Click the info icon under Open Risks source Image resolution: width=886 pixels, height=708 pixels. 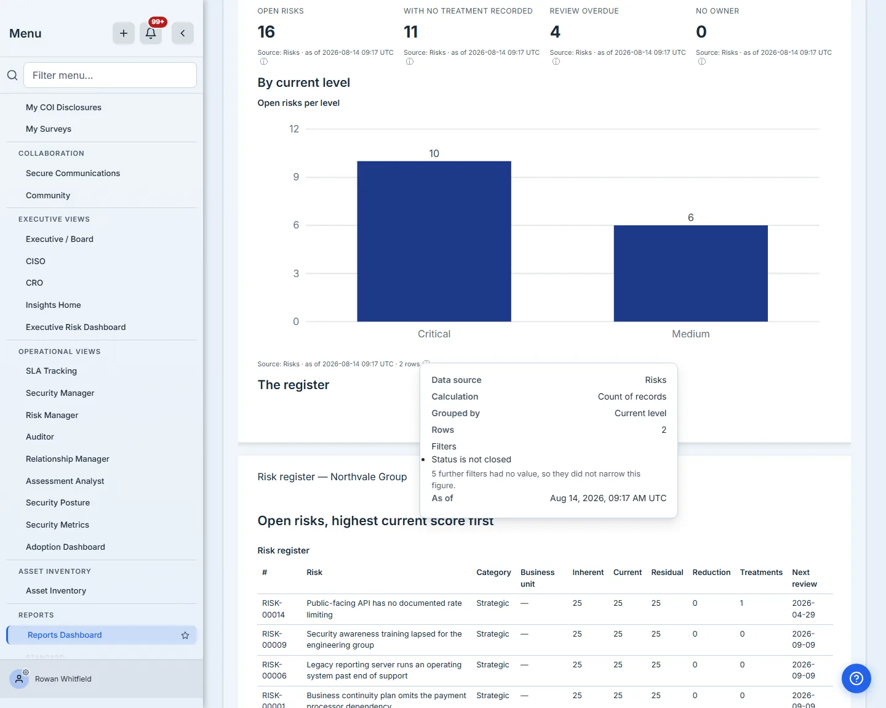[264, 62]
